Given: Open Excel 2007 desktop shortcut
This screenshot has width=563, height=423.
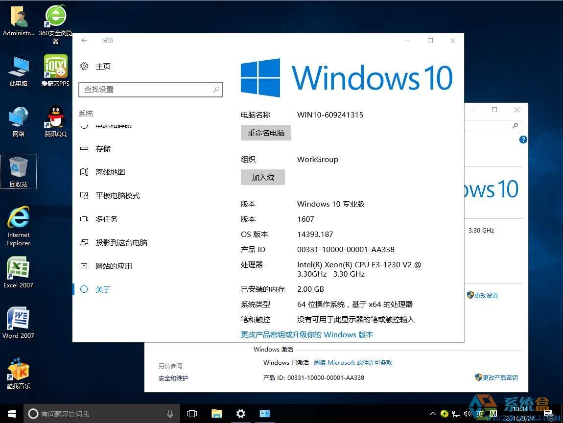Looking at the screenshot, I should 19,269.
